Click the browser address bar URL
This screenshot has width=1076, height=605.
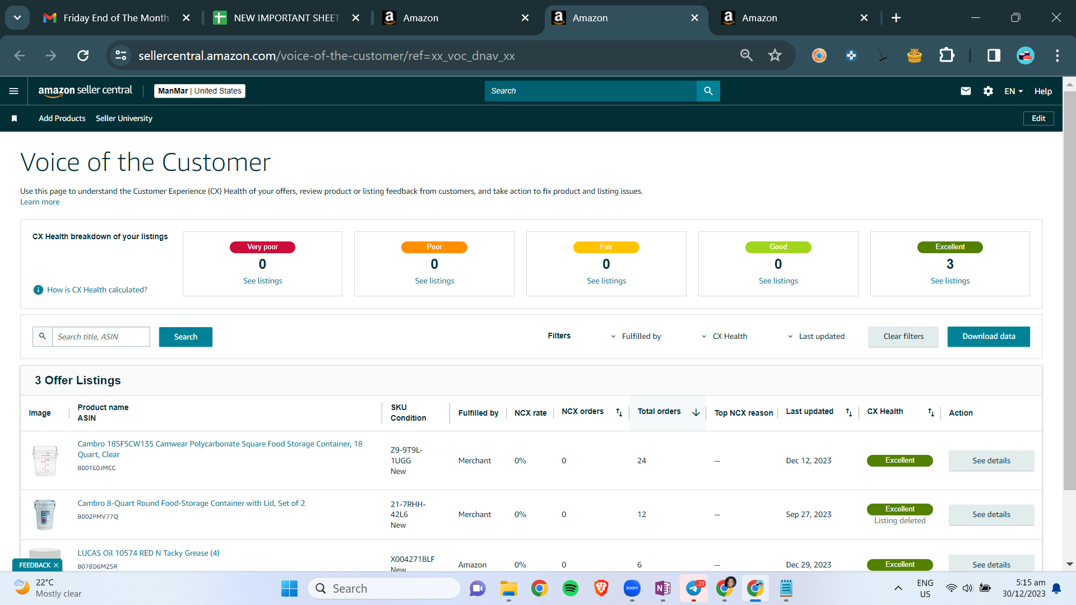[x=327, y=55]
